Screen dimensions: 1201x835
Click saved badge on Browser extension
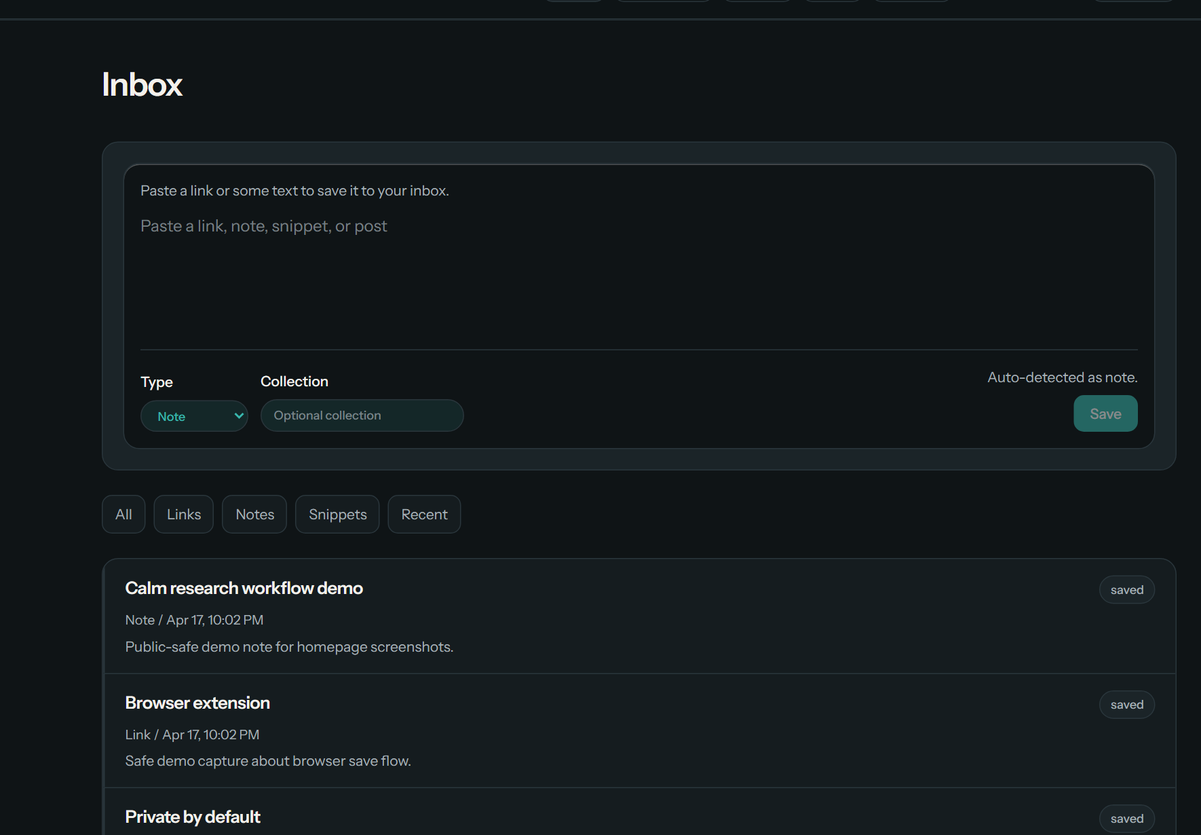click(x=1126, y=704)
